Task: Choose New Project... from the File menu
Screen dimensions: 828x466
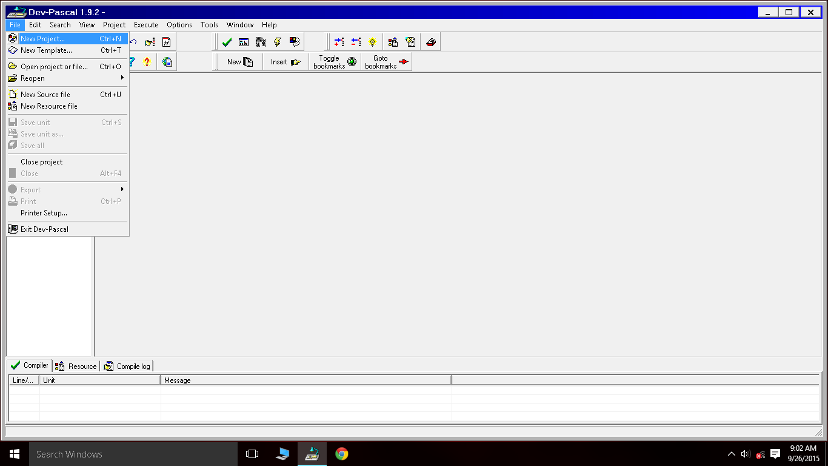Action: point(68,39)
